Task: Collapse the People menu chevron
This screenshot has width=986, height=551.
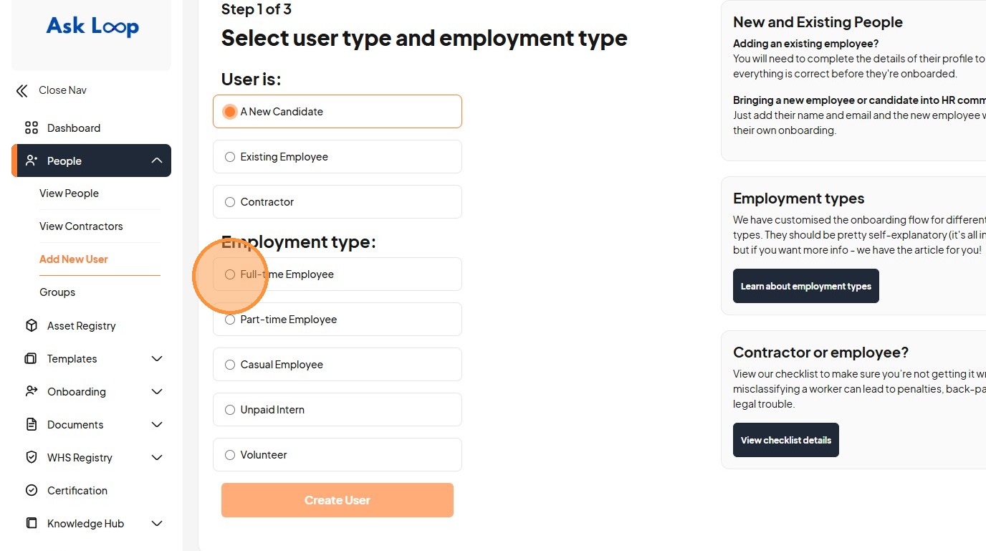Action: click(x=157, y=161)
